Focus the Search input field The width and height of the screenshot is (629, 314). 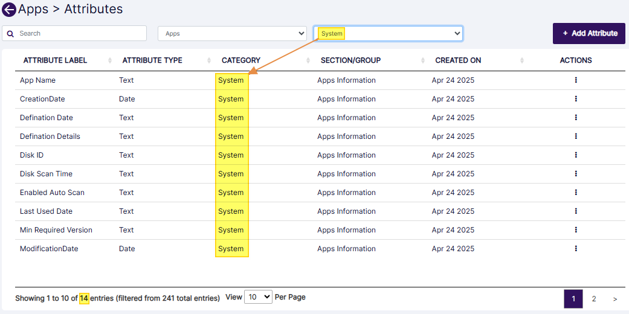74,33
